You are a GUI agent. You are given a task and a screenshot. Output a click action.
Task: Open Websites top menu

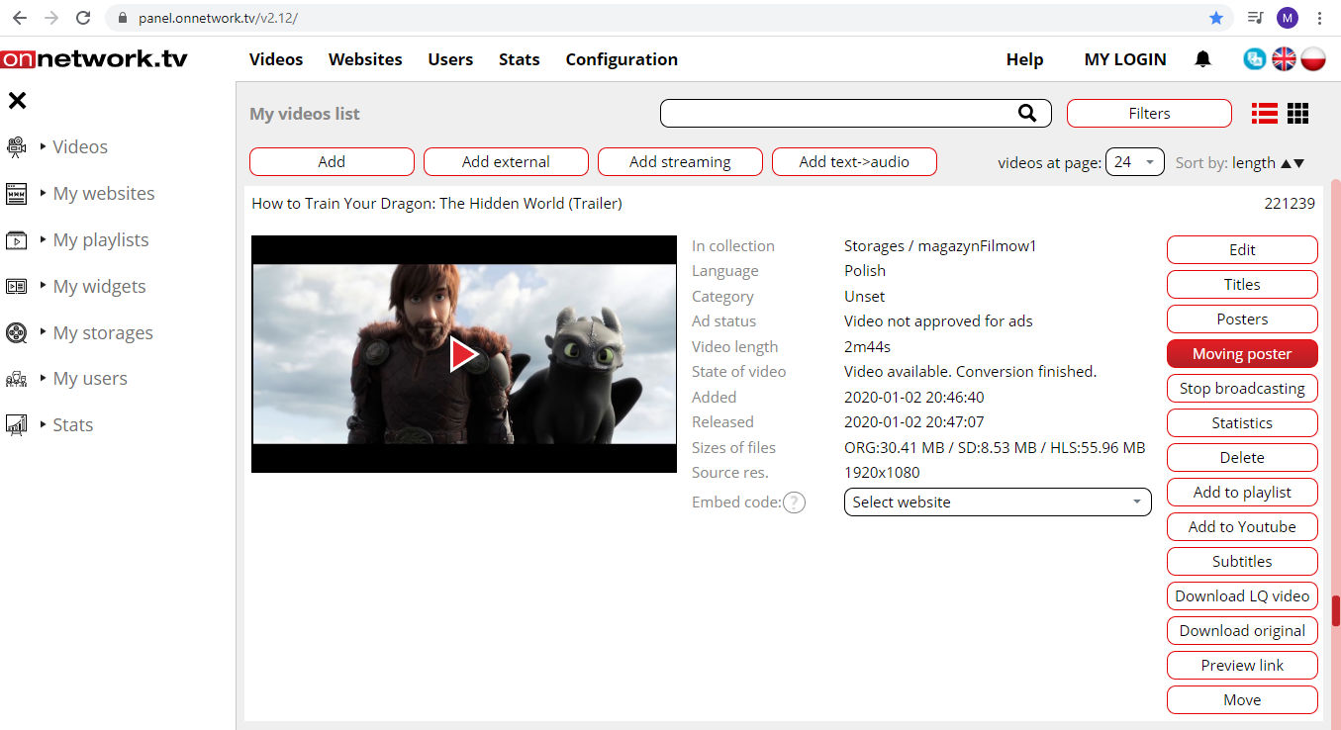tap(365, 59)
